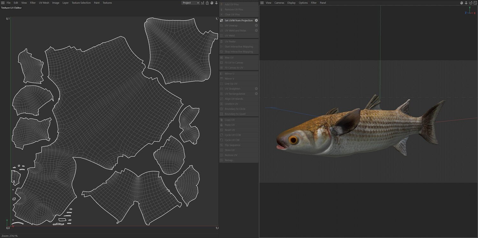Click Remove UV Pins command
The width and height of the screenshot is (478, 238).
[239, 10]
